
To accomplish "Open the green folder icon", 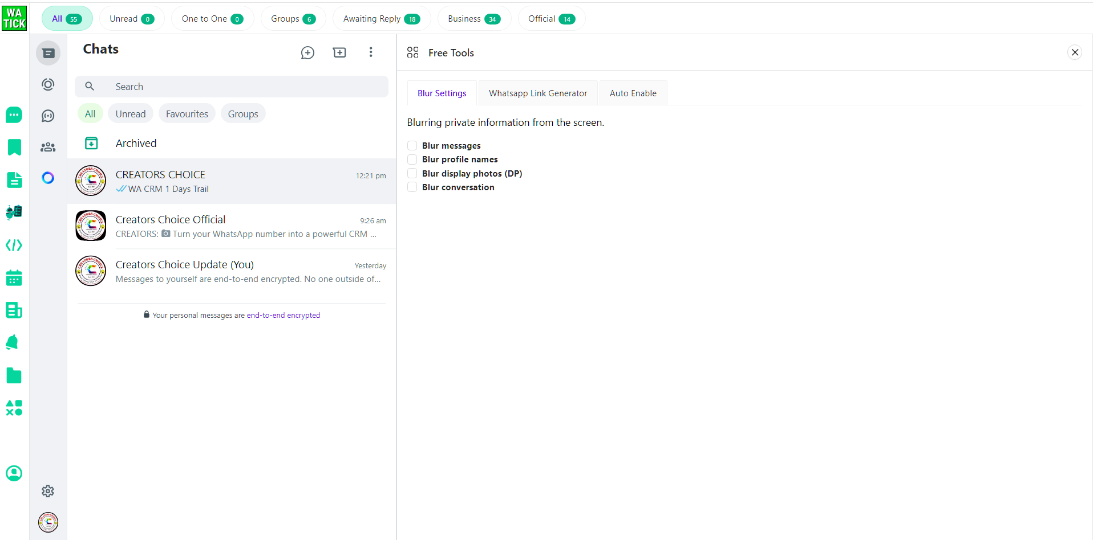I will tap(14, 375).
